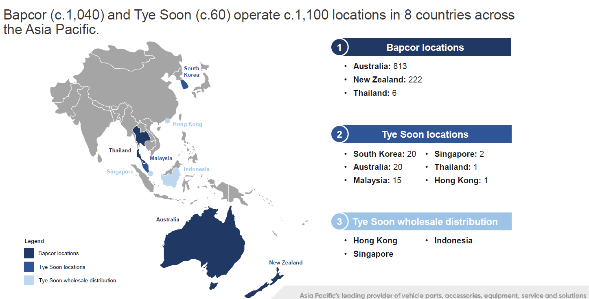The width and height of the screenshot is (589, 299).
Task: Click "Singapore" in the wholesale distribution list
Action: 373,254
